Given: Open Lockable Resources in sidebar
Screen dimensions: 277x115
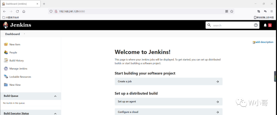Looking at the screenshot, I should point(20,77).
